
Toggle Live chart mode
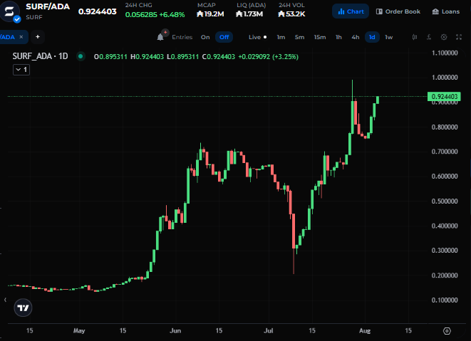(257, 37)
